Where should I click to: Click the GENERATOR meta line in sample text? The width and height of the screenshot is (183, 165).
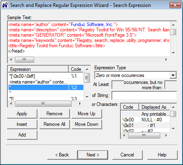click(x=72, y=35)
